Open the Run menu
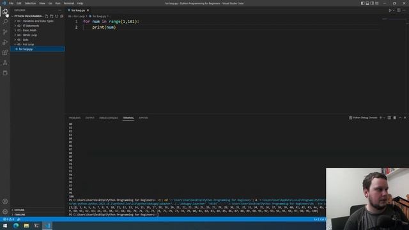 (58, 3)
